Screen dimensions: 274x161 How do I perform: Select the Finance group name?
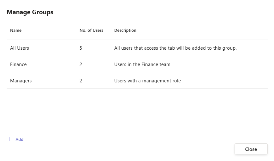point(18,64)
